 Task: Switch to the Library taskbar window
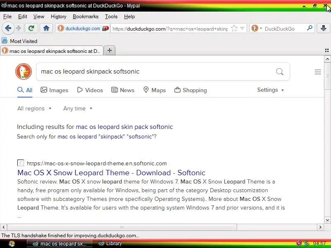pyautogui.click(x=110, y=243)
